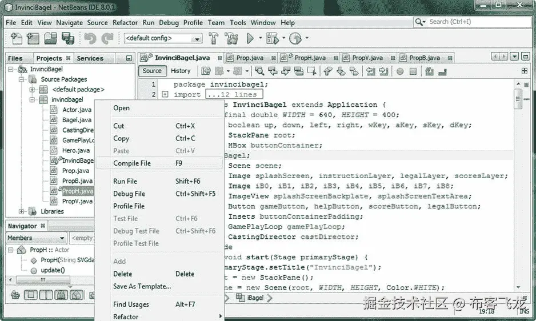The image size is (536, 321).
Task: Select Actor.java in Projects tree
Action: pyautogui.click(x=77, y=110)
